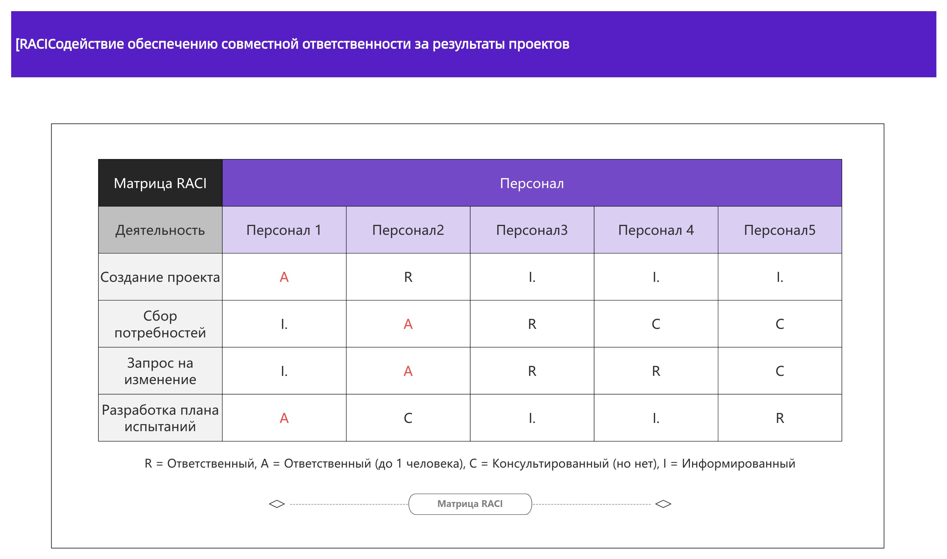Click I under Персонал3 in Создание проекта row
The height and width of the screenshot is (559, 947).
[532, 277]
